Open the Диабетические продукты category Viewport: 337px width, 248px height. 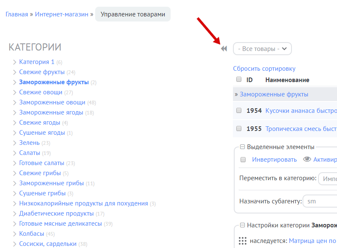(56, 213)
